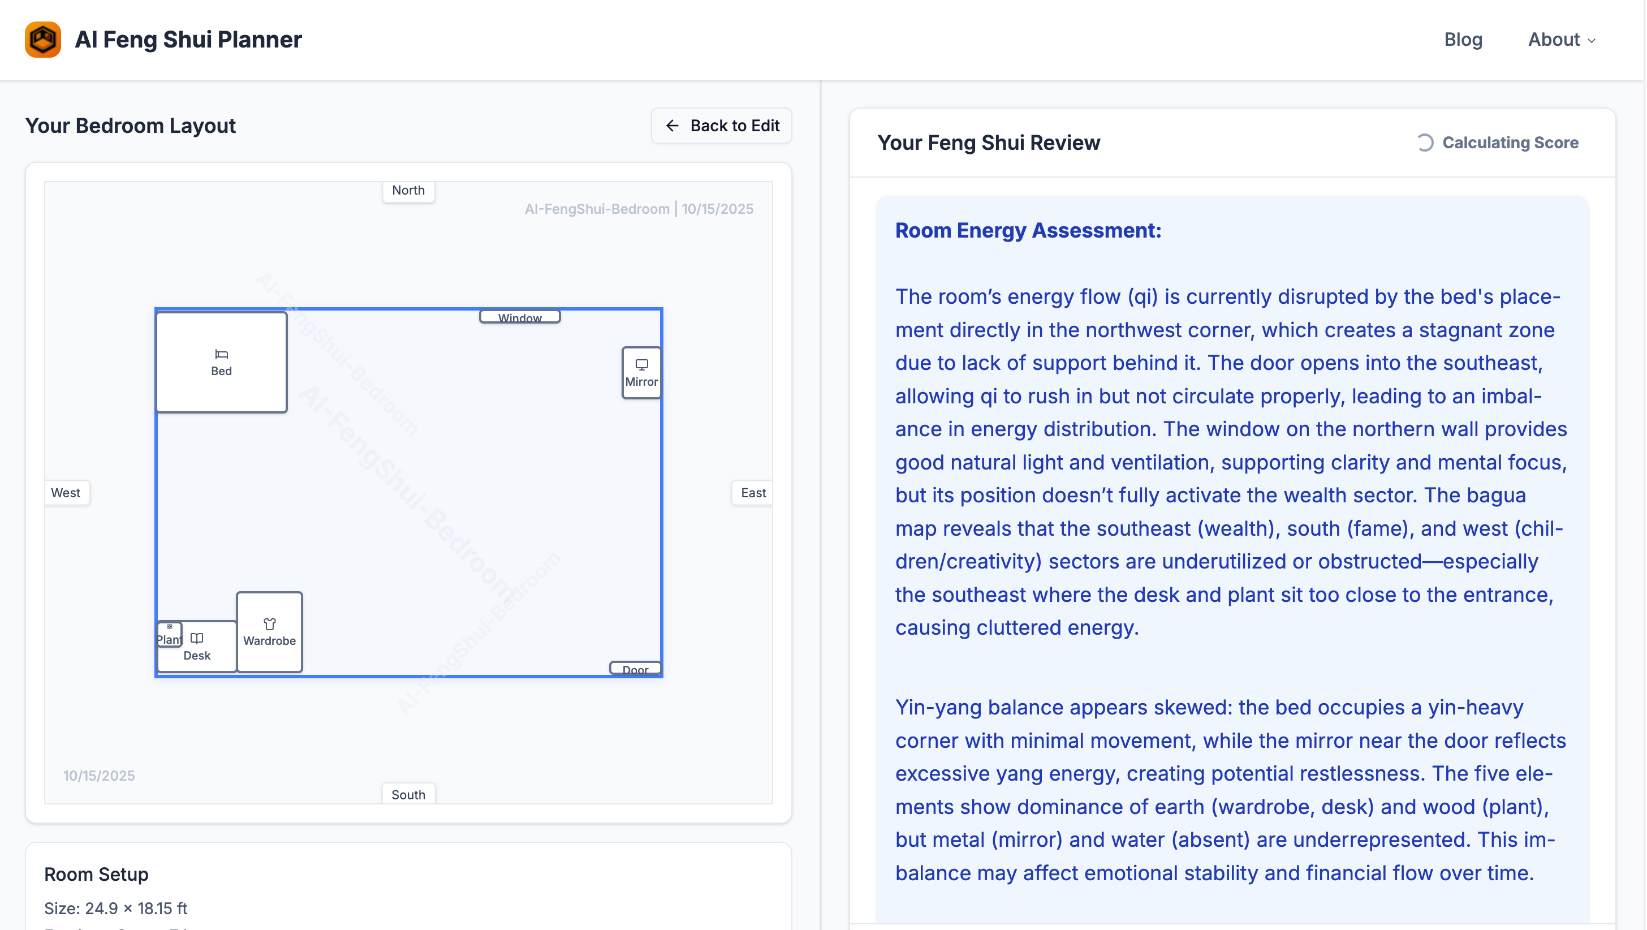Click the North direction label

[x=408, y=191]
